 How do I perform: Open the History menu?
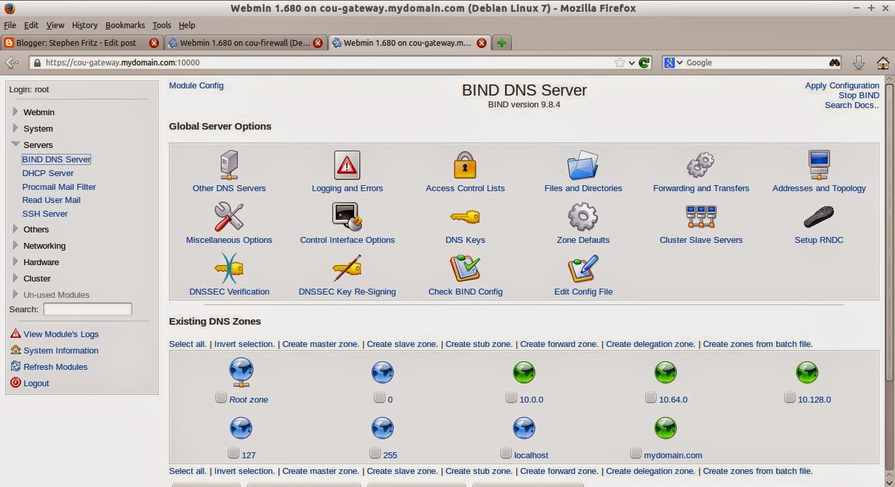(x=85, y=25)
